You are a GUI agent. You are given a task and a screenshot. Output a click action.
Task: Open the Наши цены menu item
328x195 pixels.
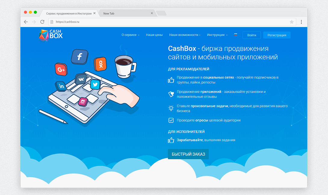coord(154,35)
